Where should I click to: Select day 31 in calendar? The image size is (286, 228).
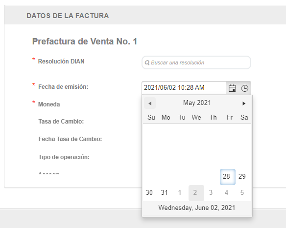(165, 192)
